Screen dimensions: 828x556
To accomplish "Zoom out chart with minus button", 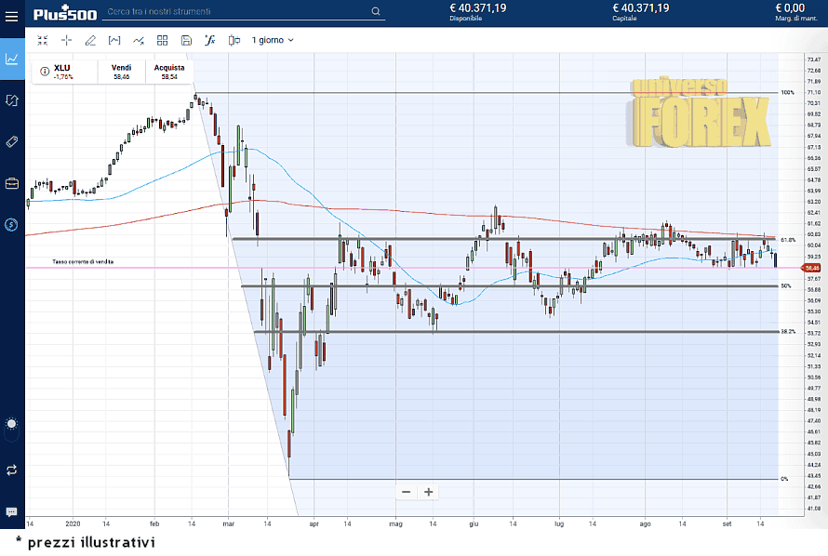I will [406, 492].
